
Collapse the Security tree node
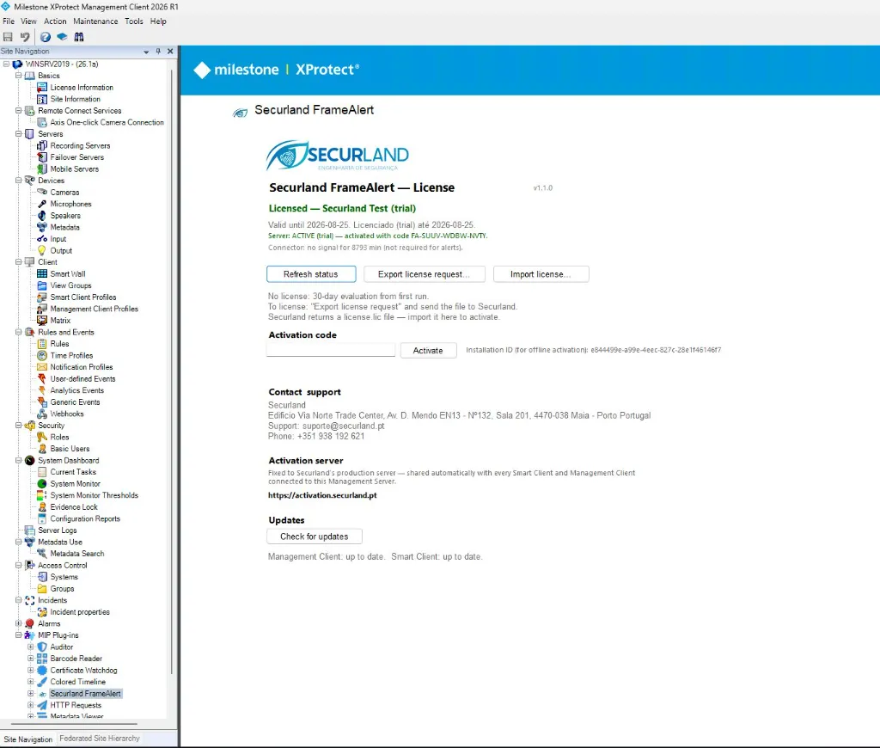[x=19, y=425]
